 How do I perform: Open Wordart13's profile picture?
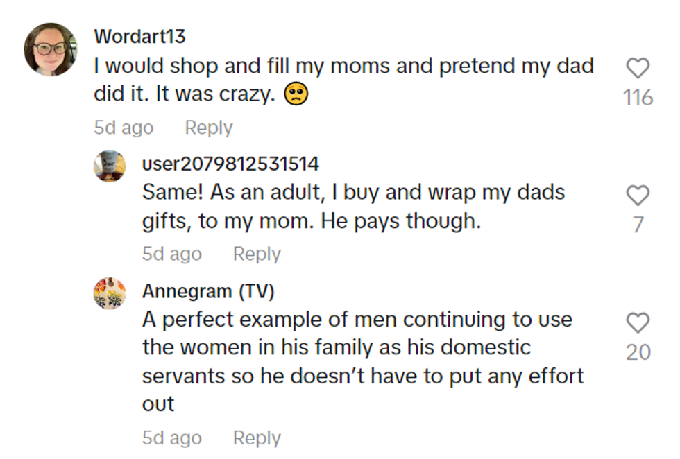click(51, 49)
